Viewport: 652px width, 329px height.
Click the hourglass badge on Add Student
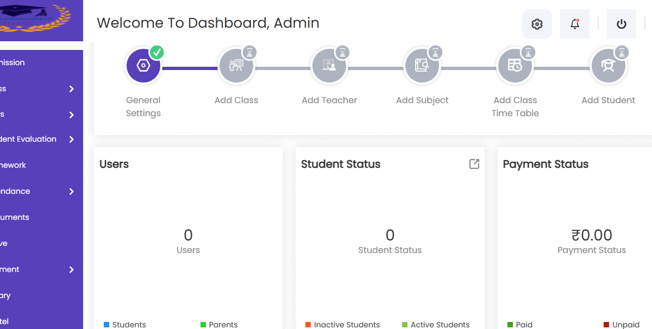click(622, 53)
